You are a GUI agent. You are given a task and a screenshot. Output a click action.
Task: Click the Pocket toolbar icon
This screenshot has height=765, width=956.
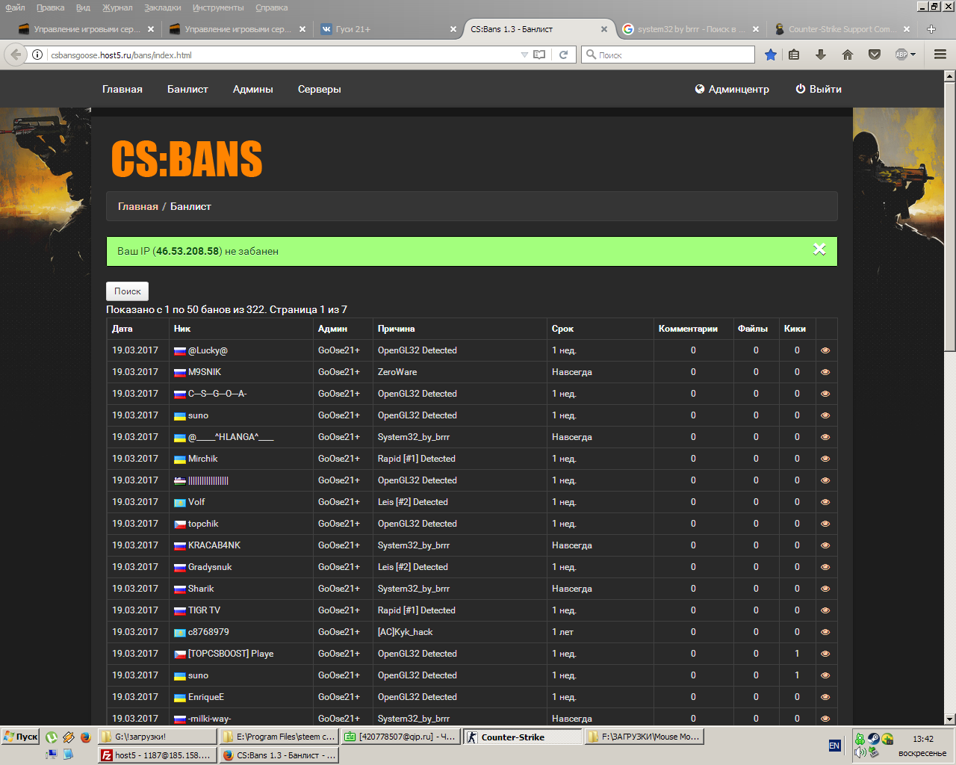(875, 55)
